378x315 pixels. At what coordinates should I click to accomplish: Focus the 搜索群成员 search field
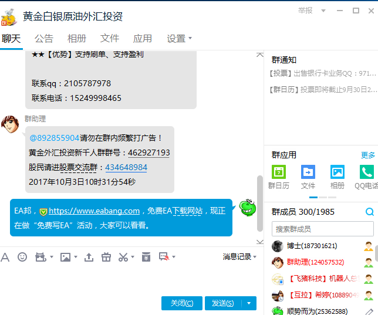pyautogui.click(x=323, y=229)
